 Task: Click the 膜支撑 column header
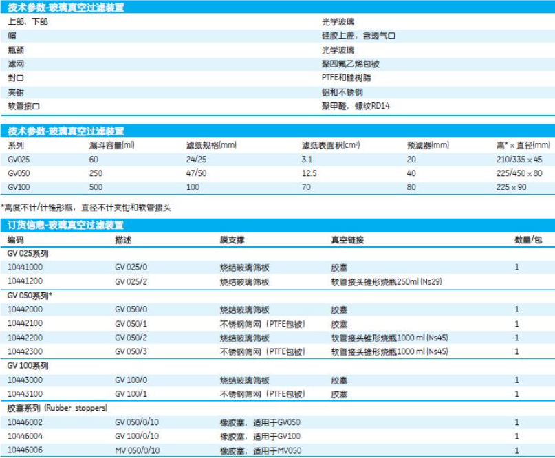coord(232,240)
